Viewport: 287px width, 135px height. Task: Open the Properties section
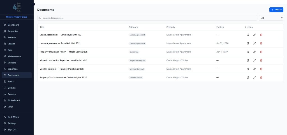[17, 31]
